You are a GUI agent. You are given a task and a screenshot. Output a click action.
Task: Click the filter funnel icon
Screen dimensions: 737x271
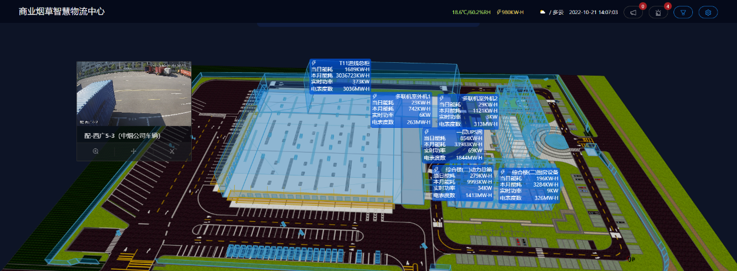[x=683, y=12]
